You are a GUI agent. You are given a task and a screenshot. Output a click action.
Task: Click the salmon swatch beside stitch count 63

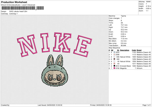(x=114, y=64)
